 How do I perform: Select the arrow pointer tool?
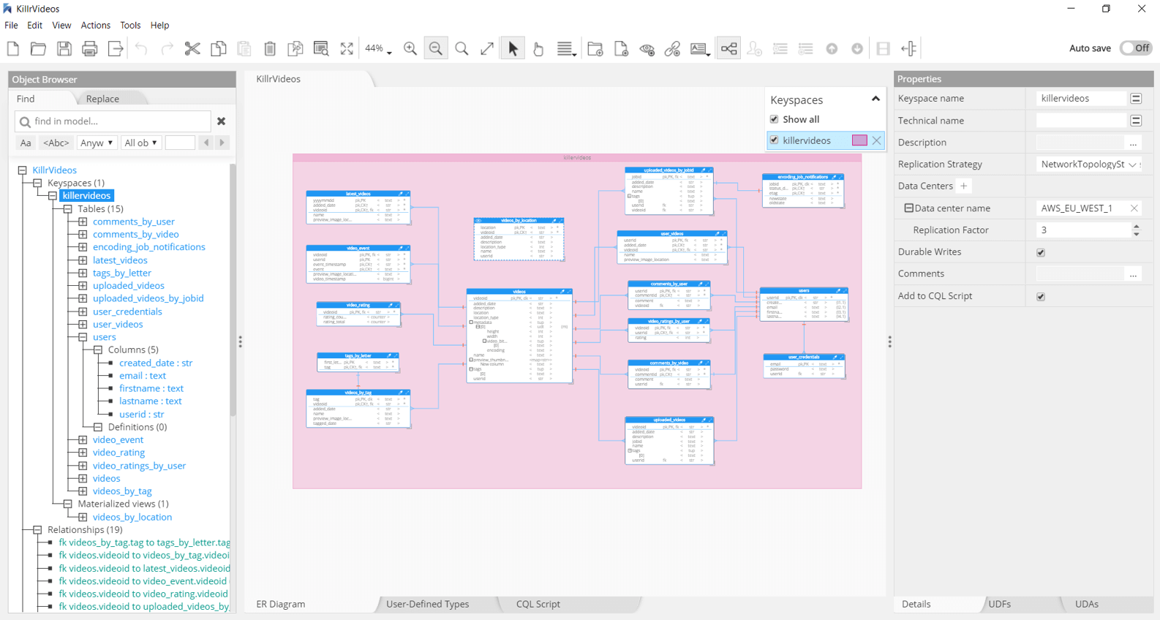pos(513,49)
